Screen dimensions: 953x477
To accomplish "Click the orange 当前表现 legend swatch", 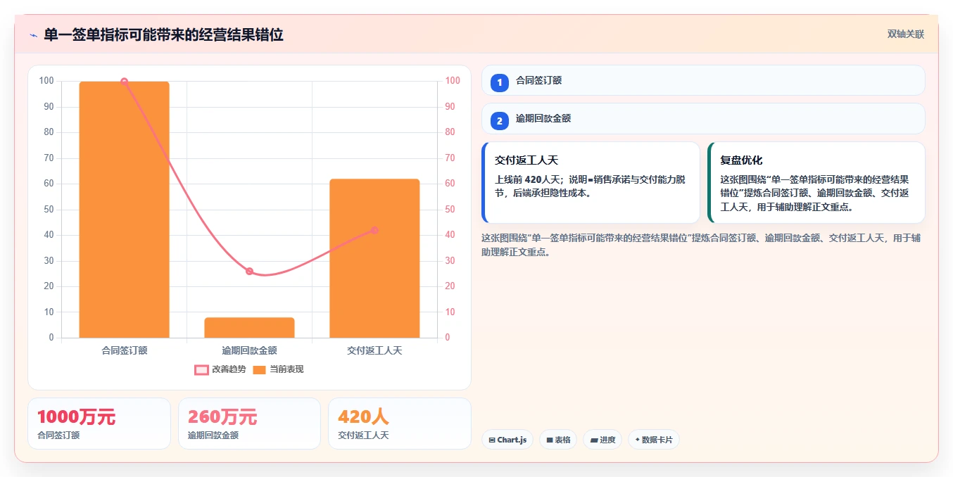I will 259,369.
